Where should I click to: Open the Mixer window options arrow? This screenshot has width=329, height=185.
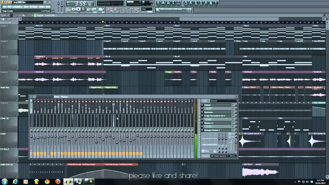(x=31, y=97)
